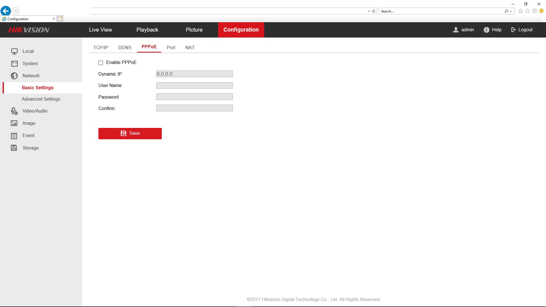
Task: Click the Event calendar icon
Action: [x=14, y=136]
